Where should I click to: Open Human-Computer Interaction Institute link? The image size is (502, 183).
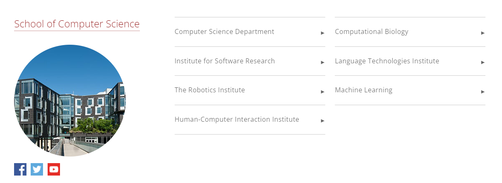point(237,119)
